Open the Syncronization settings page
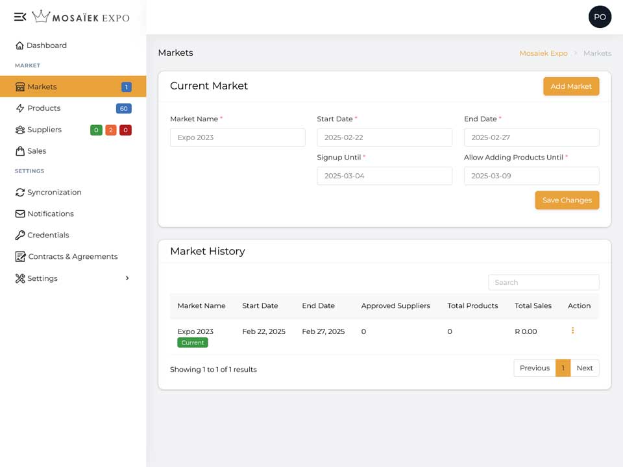This screenshot has width=623, height=467. pos(73,192)
